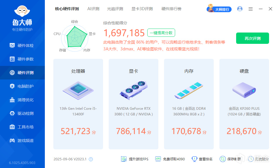The image size is (277, 168).
Task: Open 清理优化 in the sidebar
Action: (22, 100)
